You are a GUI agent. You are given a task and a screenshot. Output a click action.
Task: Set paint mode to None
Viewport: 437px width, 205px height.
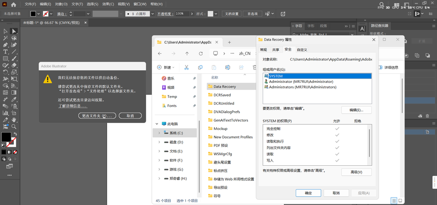coord(15,152)
